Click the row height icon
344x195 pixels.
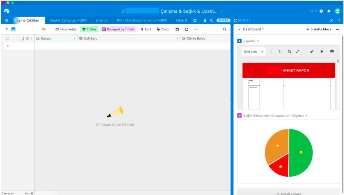(x=177, y=29)
